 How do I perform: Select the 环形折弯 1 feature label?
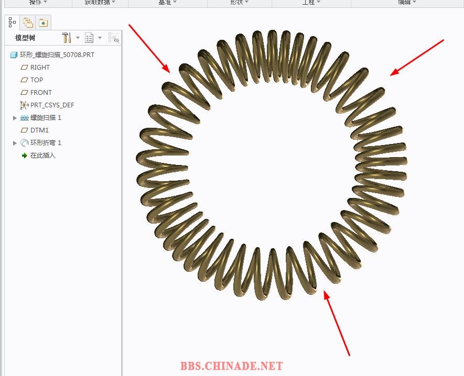pos(46,143)
